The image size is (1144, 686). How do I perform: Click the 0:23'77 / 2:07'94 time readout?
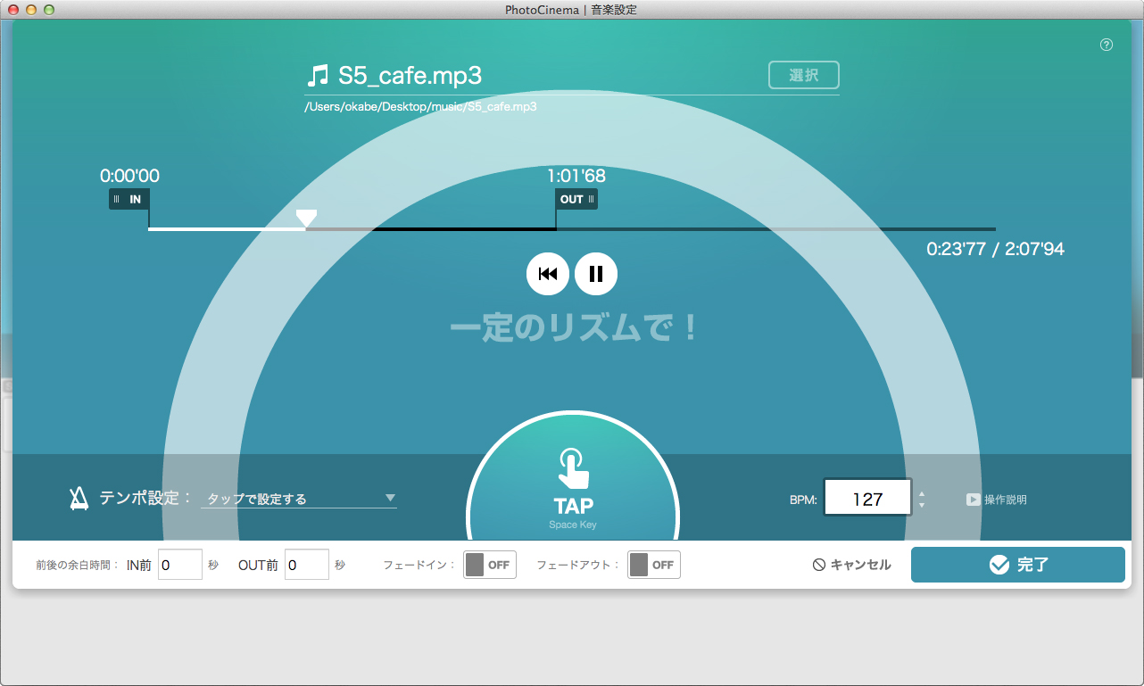996,249
